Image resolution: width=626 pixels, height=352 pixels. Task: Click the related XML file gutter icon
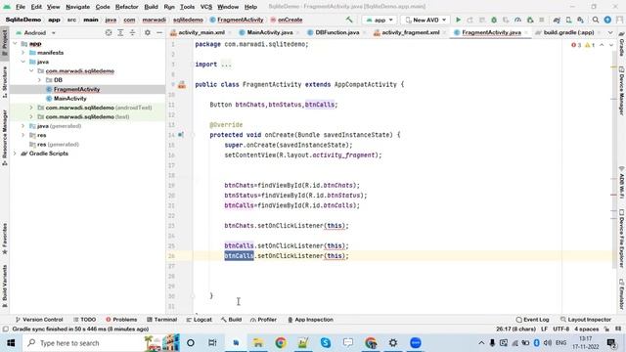[x=182, y=85]
